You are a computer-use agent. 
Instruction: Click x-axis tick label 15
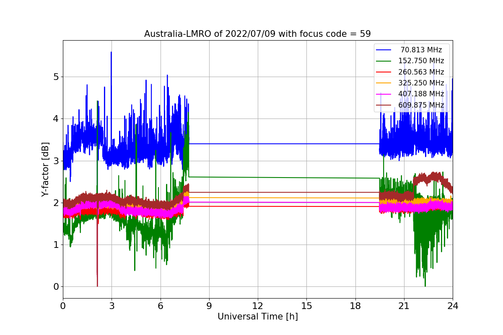[306, 306]
